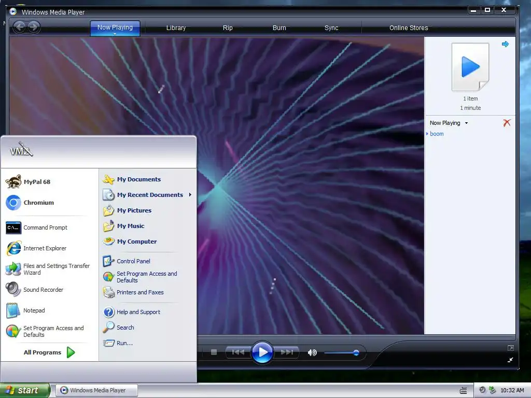Open Files and Settings Transfer Wizard
Viewport: 531px width, 398px height.
50,269
